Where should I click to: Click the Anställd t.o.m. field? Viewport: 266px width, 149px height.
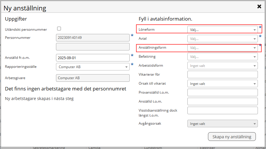[x=222, y=101]
